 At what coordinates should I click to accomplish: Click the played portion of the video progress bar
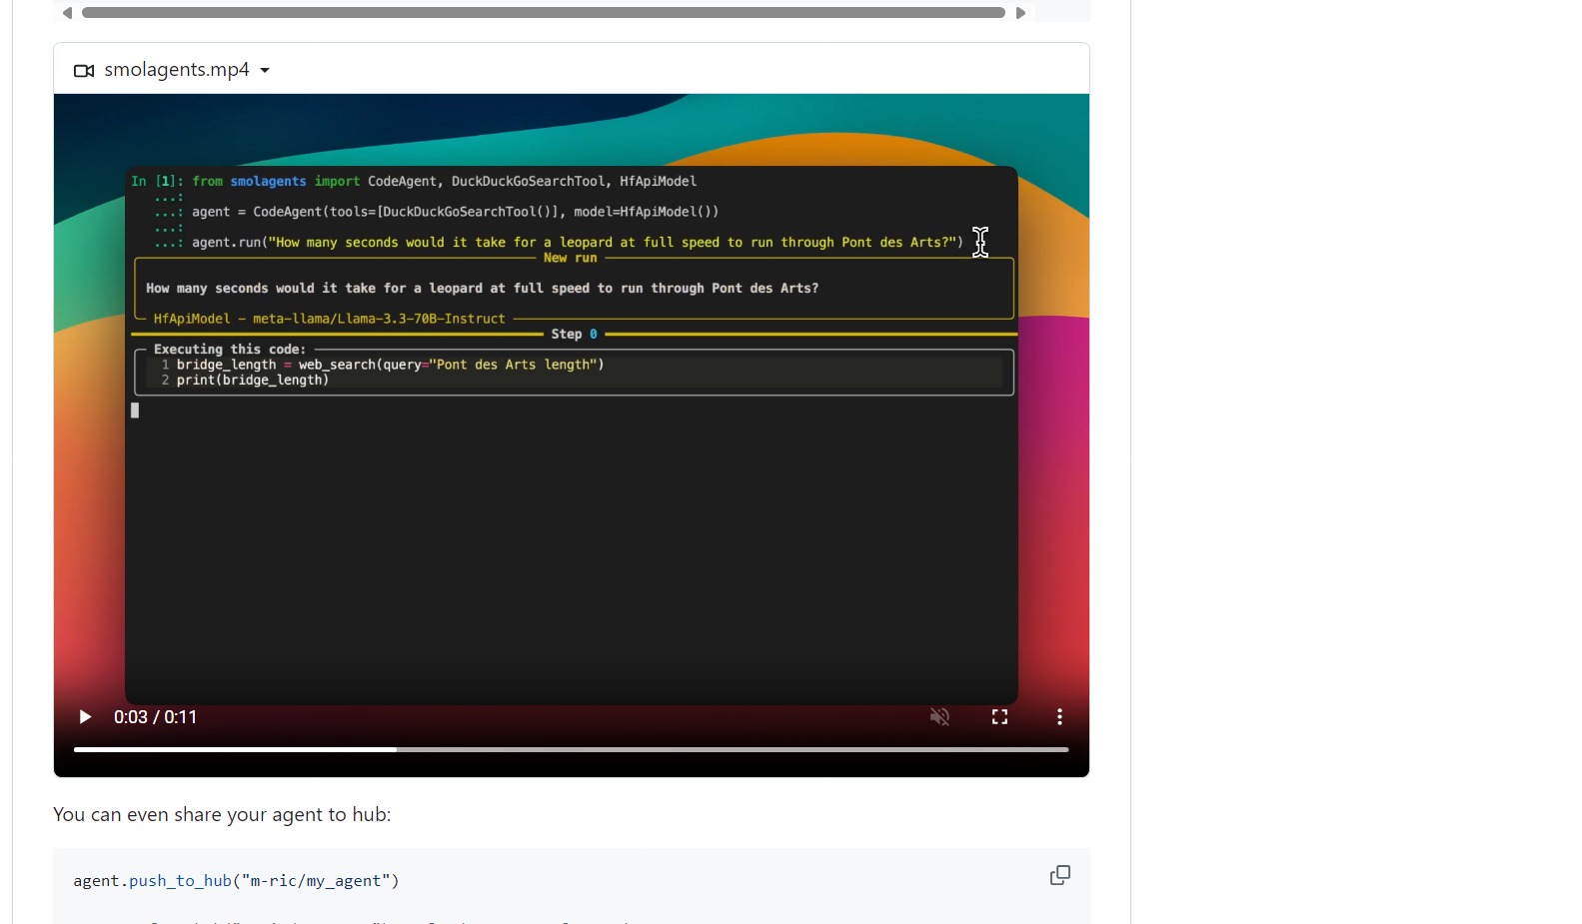click(235, 749)
